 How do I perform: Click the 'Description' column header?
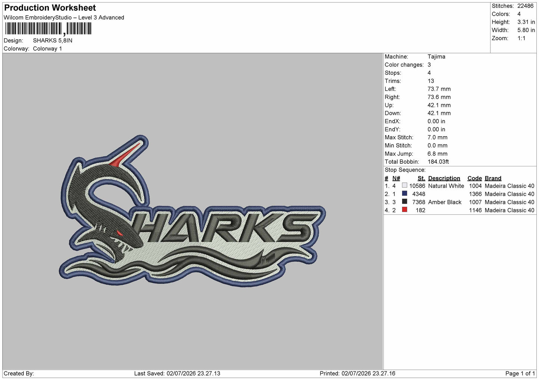444,178
